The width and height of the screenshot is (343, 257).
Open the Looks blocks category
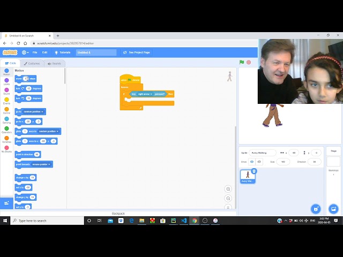coord(6,81)
